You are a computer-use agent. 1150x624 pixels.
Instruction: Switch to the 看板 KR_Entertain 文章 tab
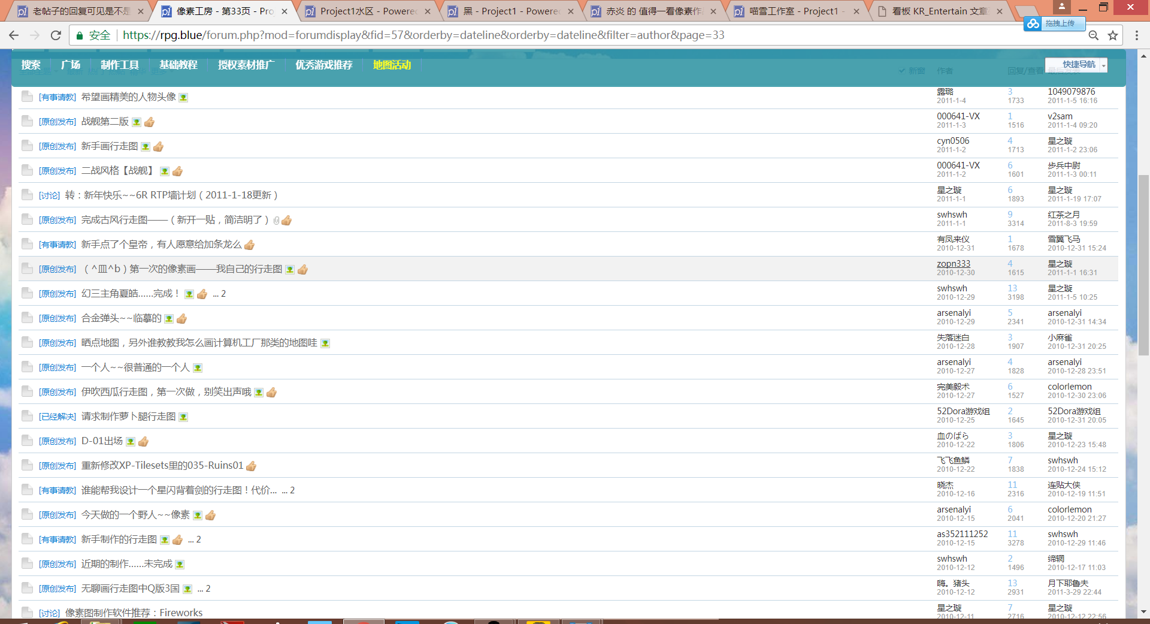pos(939,11)
